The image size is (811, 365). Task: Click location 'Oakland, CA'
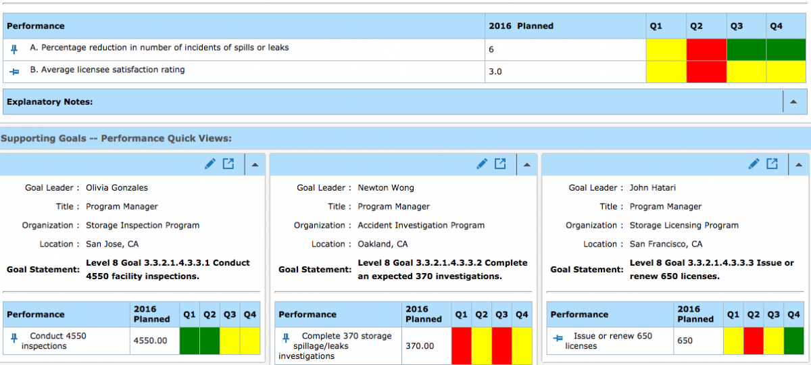tap(383, 244)
